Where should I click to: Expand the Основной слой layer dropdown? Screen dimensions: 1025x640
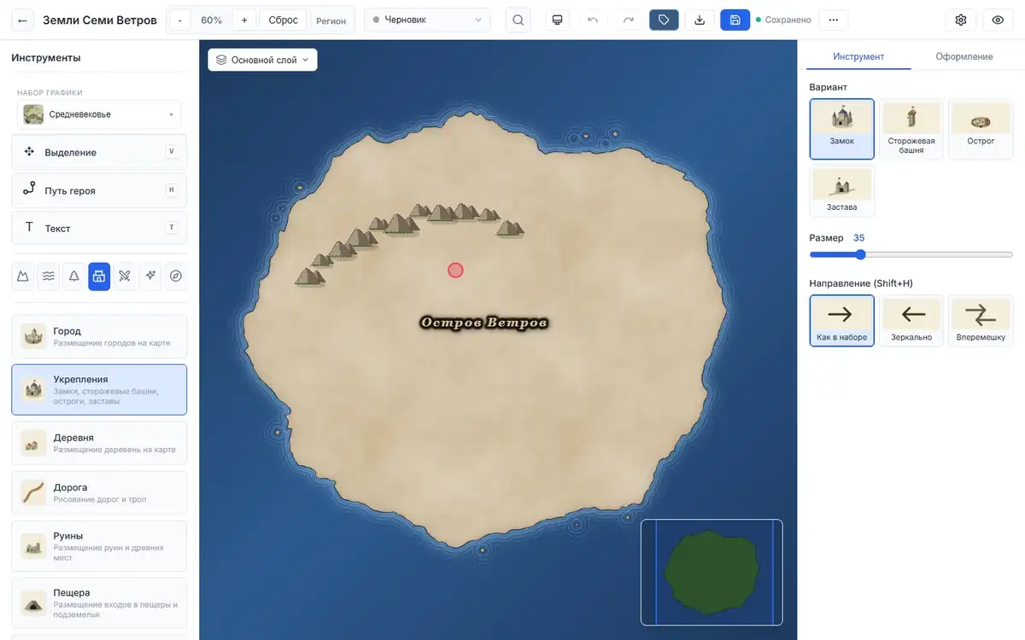(x=262, y=60)
